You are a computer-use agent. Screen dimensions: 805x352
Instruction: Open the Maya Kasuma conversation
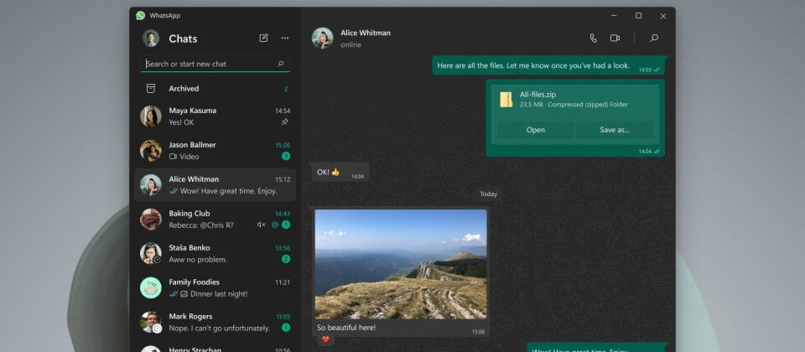(x=216, y=116)
